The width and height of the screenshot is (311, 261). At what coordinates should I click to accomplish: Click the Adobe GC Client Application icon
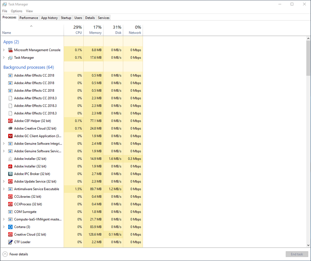pyautogui.click(x=10, y=136)
